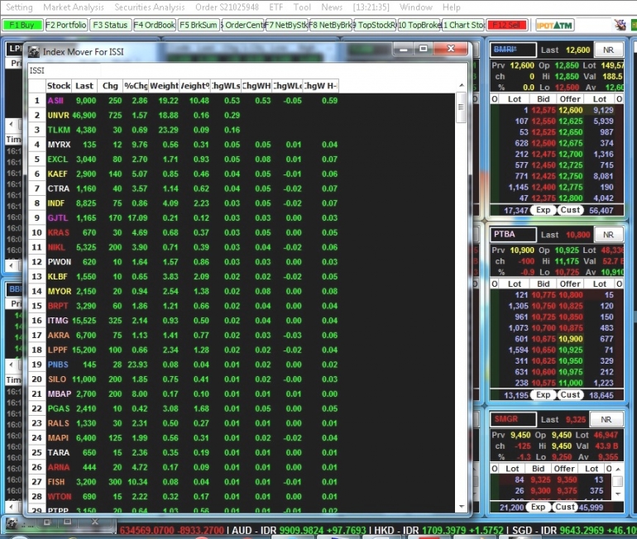Click the Index Mover vertical scrollbar thumb
The height and width of the screenshot is (539, 637).
click(x=461, y=107)
